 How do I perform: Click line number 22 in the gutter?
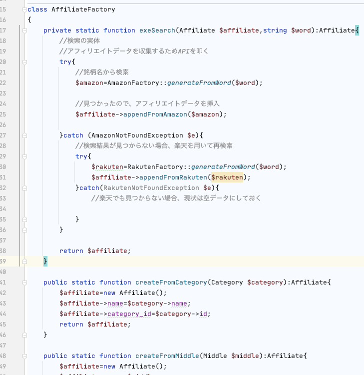3,83
